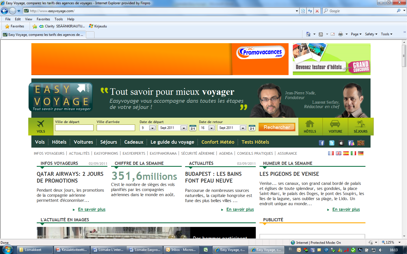Image resolution: width=407 pixels, height=254 pixels.
Task: Select the German flag language icon
Action: pos(361,153)
